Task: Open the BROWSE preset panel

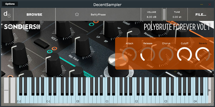Action: pos(34,15)
